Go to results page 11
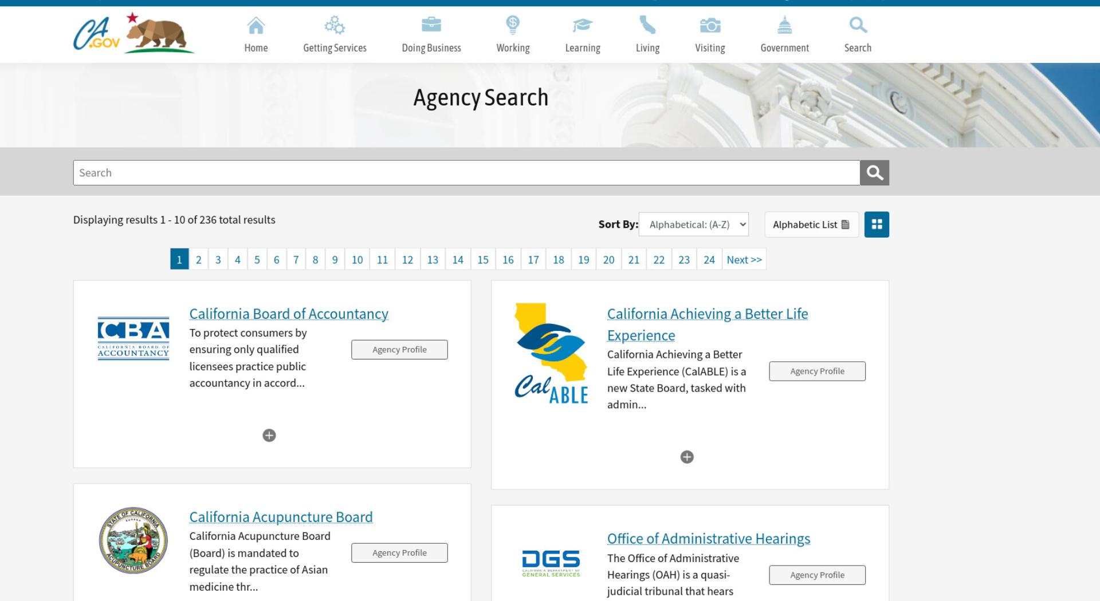This screenshot has height=601, width=1100. (x=383, y=259)
